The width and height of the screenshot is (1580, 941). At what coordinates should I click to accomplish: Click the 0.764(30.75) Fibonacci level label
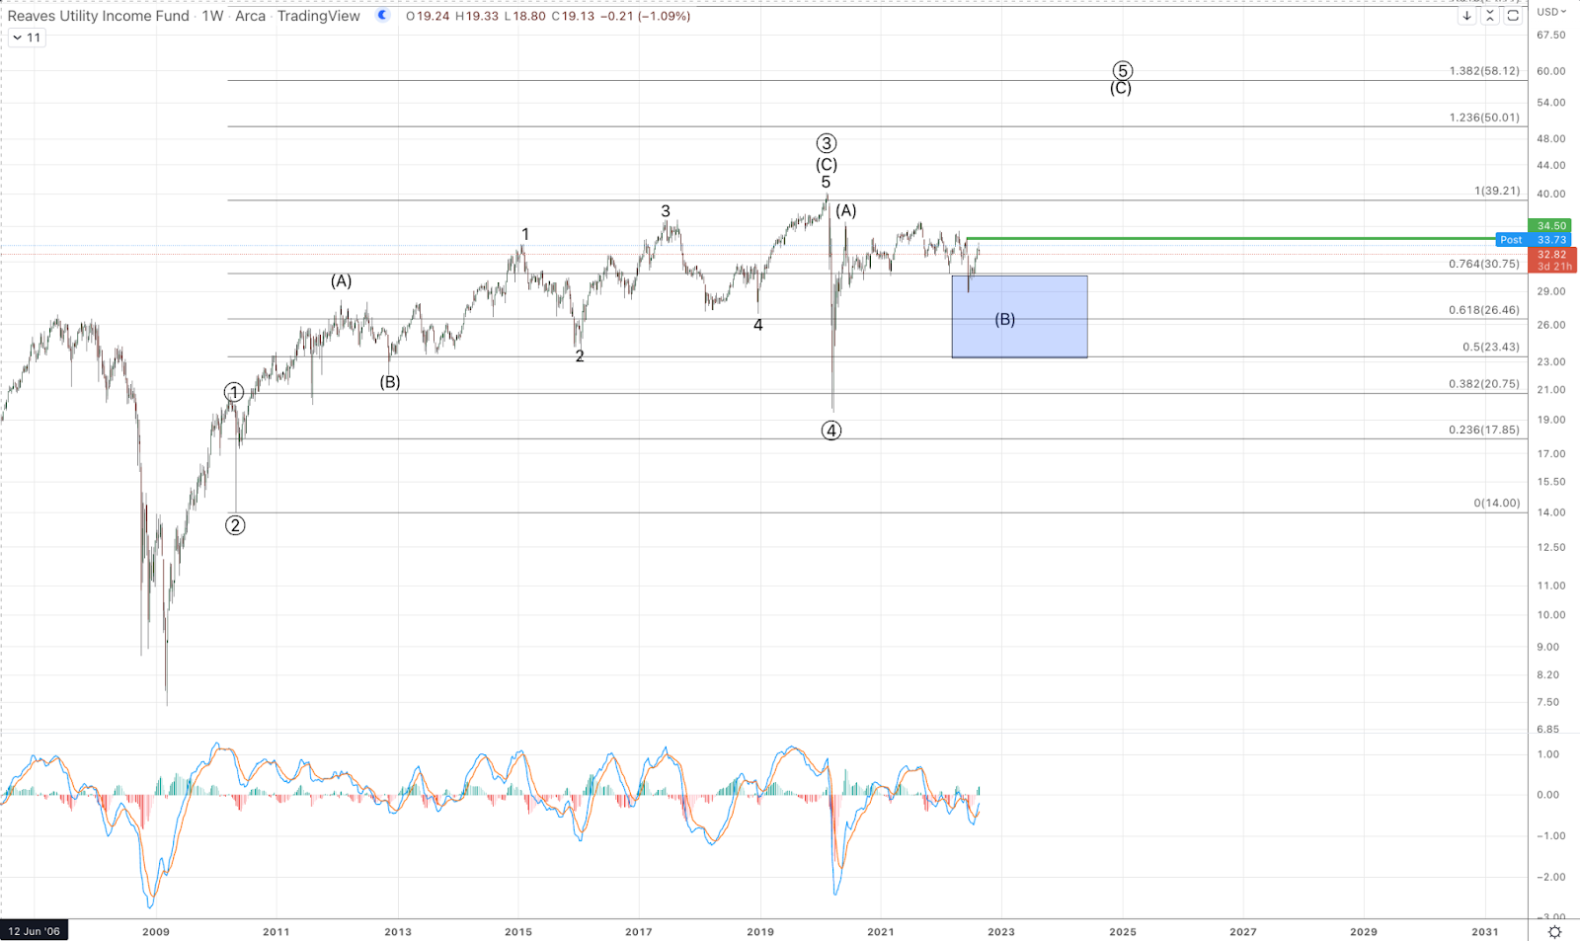click(x=1484, y=264)
